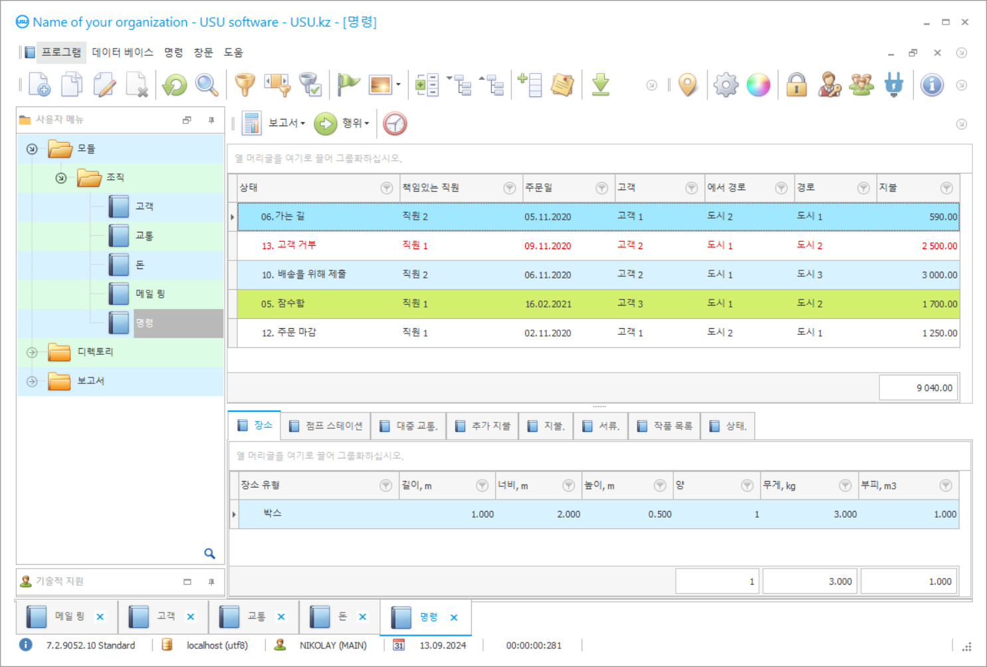Switch to the 추가 지불 tab

pos(483,426)
